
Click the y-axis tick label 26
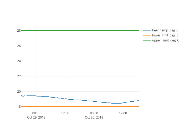(x=19, y=46)
